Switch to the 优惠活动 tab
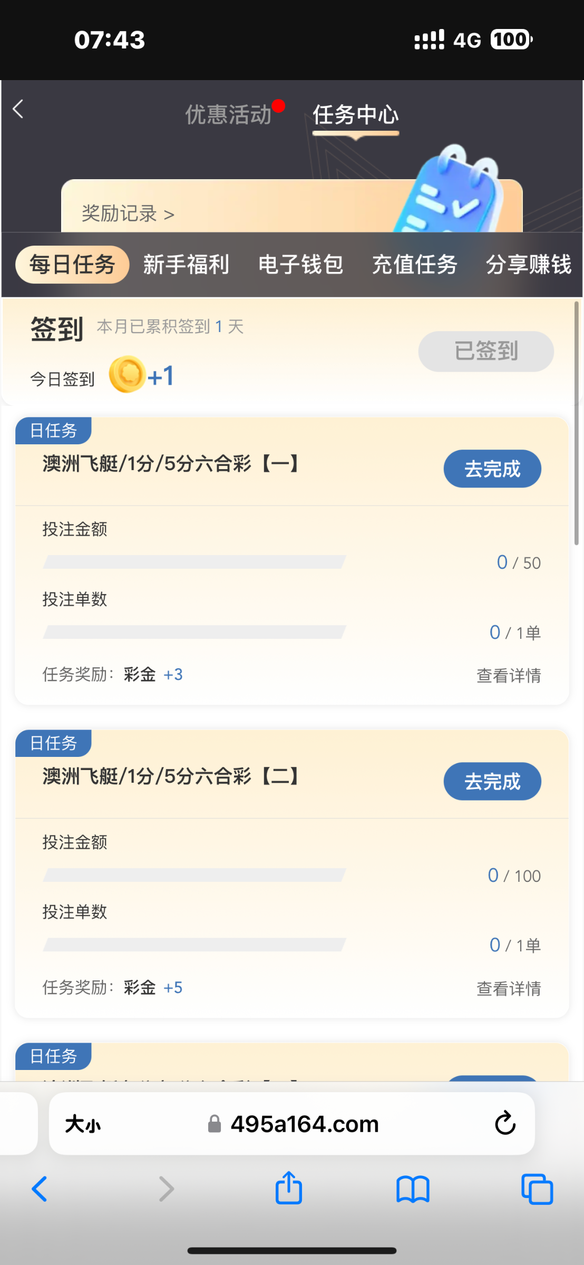This screenshot has width=584, height=1265. pyautogui.click(x=228, y=114)
